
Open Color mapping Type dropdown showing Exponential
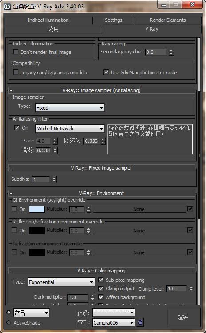tap(61, 282)
